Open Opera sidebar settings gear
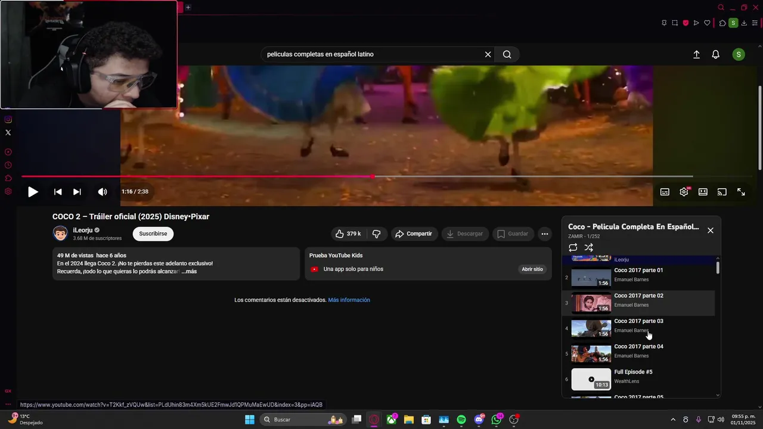This screenshot has height=429, width=763. [8, 191]
